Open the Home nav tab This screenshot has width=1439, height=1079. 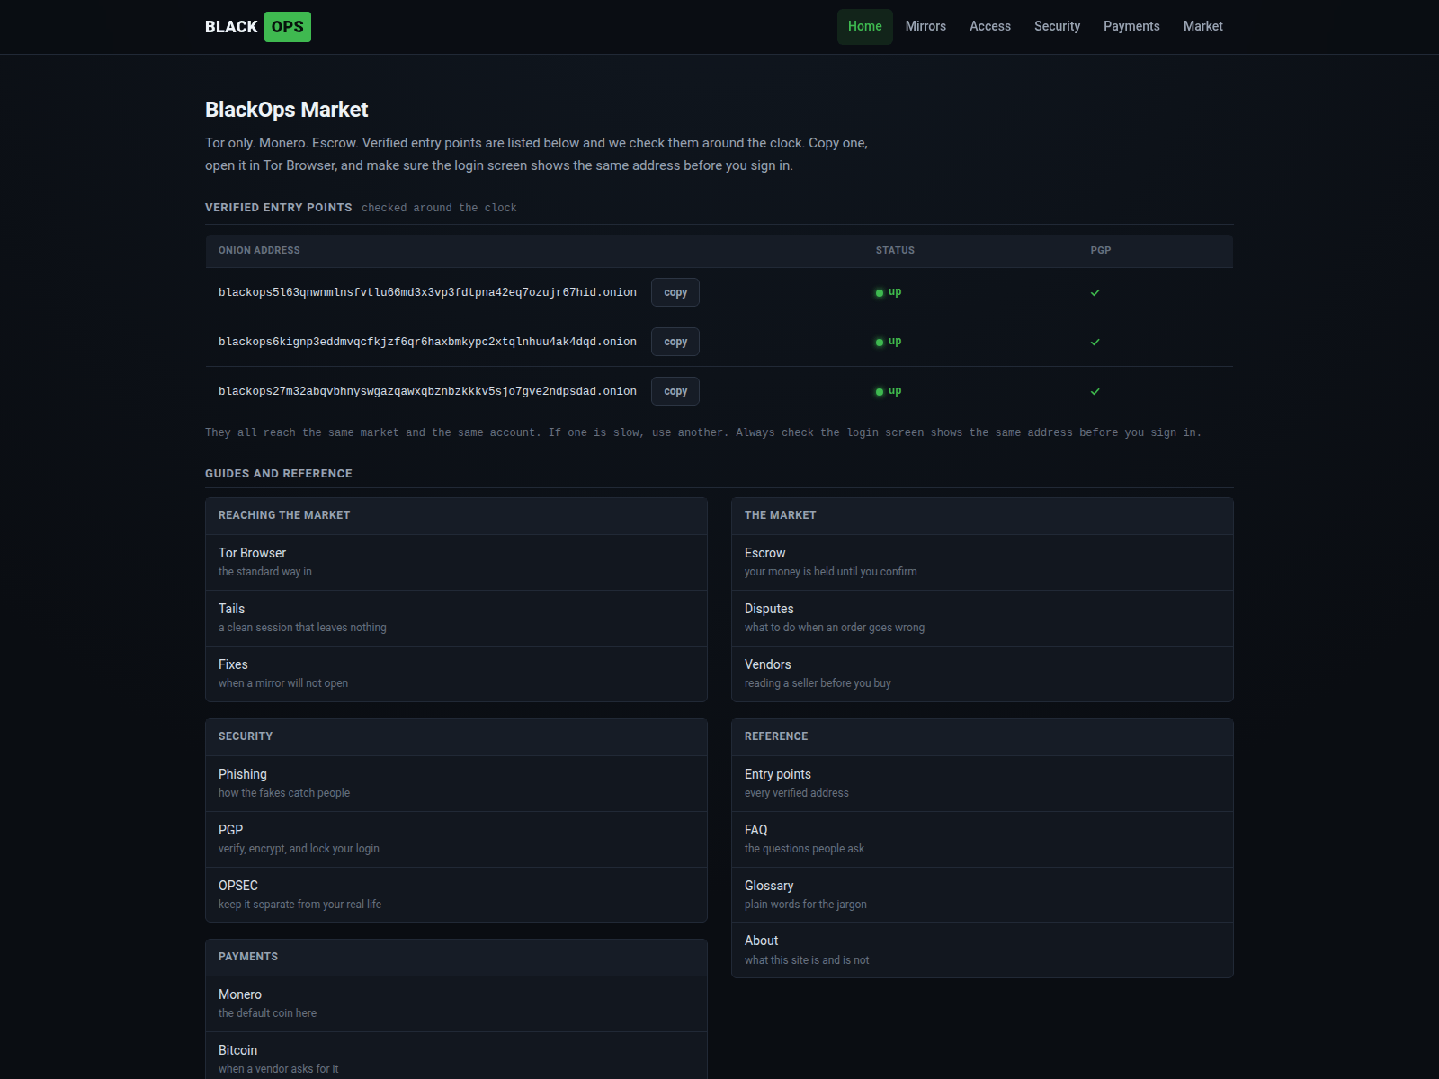tap(864, 27)
